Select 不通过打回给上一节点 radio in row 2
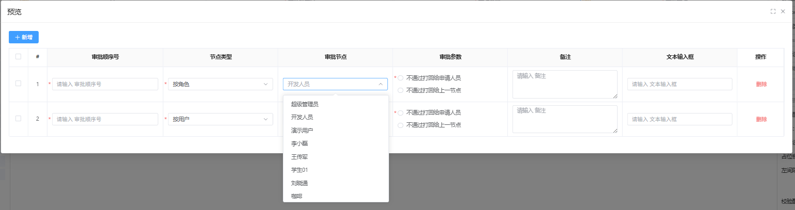The width and height of the screenshot is (795, 210). (x=400, y=125)
